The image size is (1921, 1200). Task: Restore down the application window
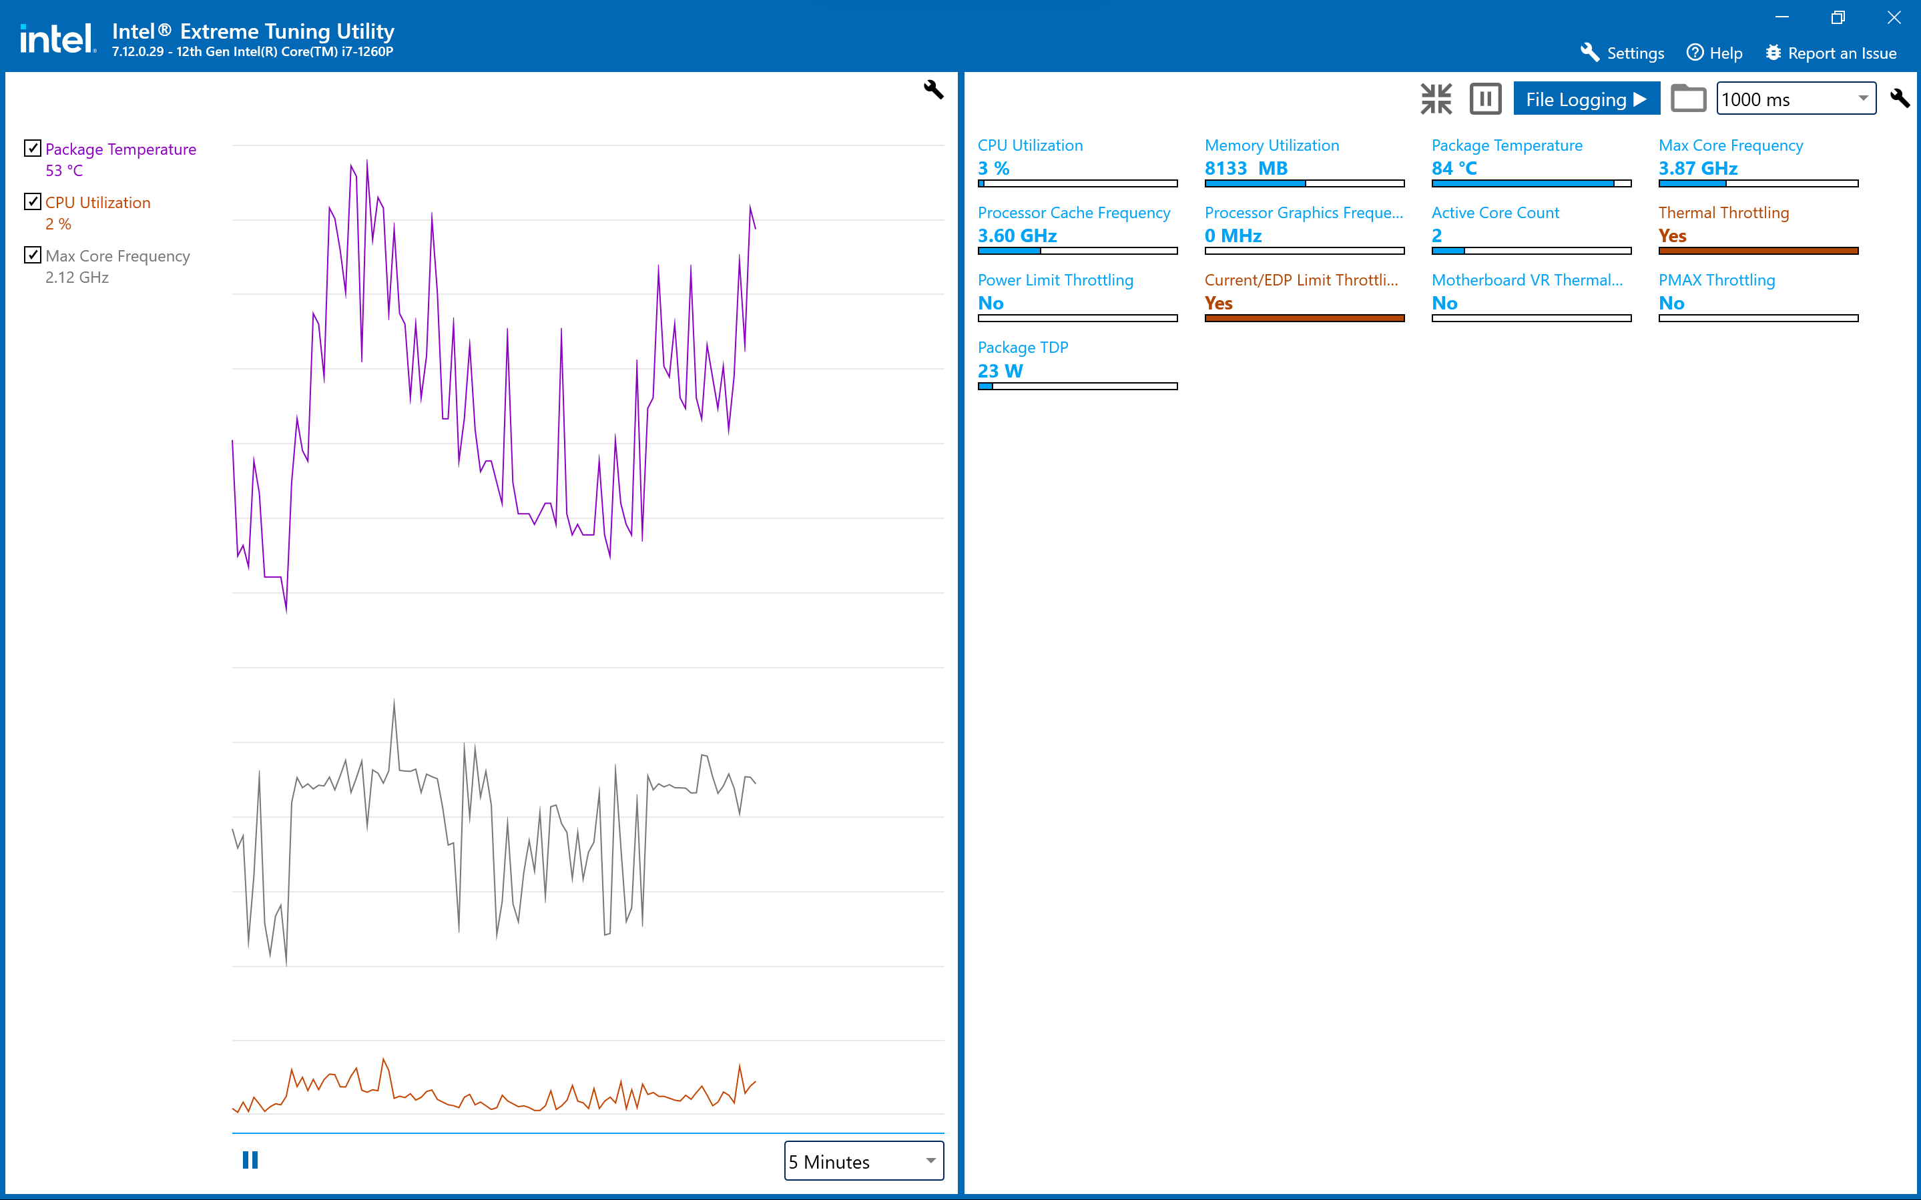[1838, 17]
